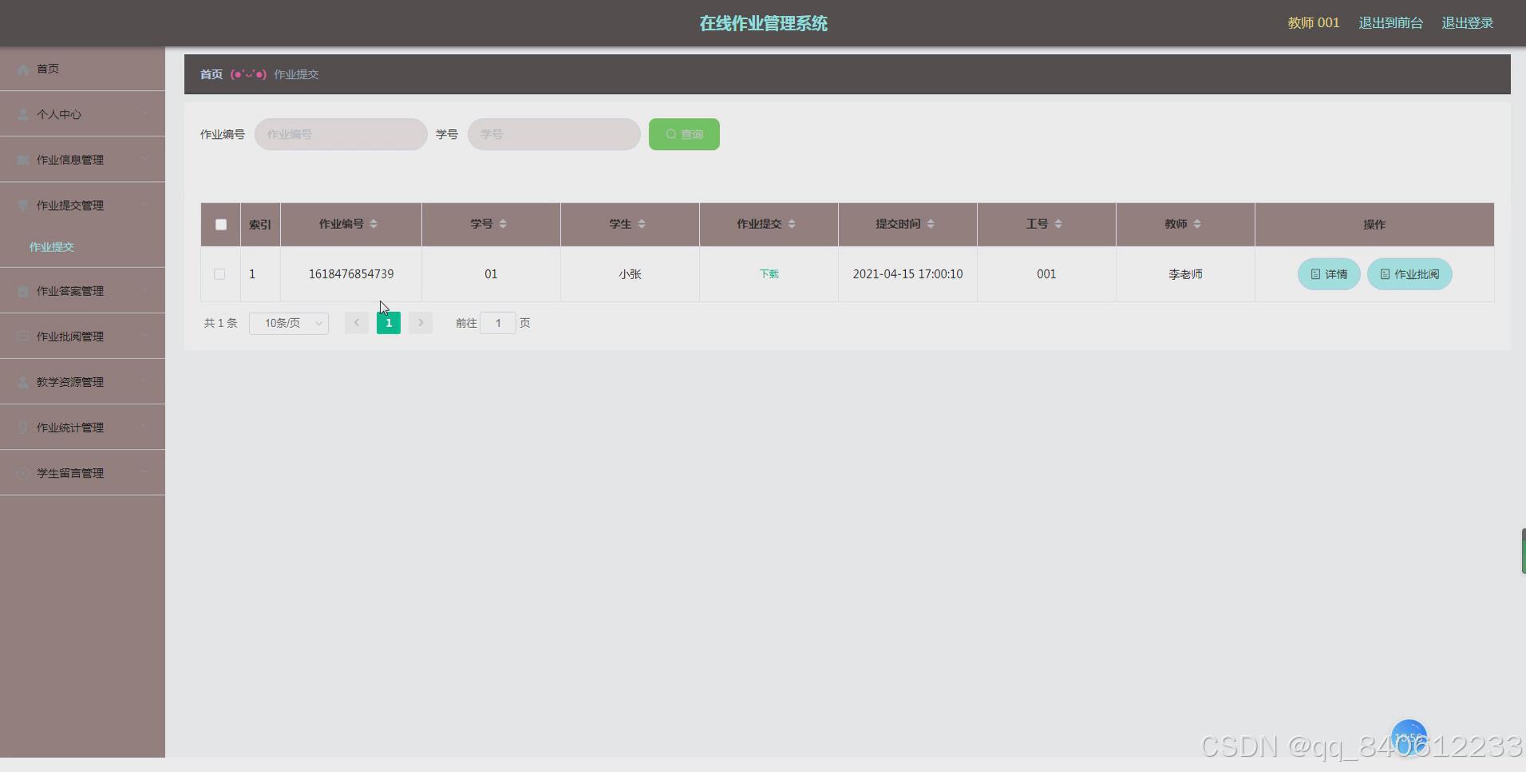Expand the 教学资源管理 menu chevron
Screen dimensions: 1526x772
[x=145, y=381]
